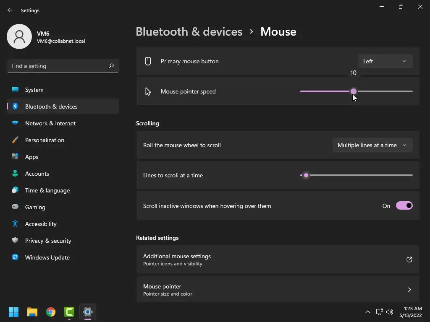Image resolution: width=430 pixels, height=322 pixels.
Task: Click the Windows Update icon
Action: [15, 257]
